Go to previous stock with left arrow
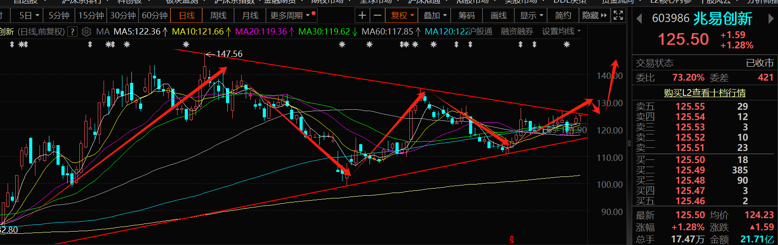The image size is (778, 245). pyautogui.click(x=639, y=19)
